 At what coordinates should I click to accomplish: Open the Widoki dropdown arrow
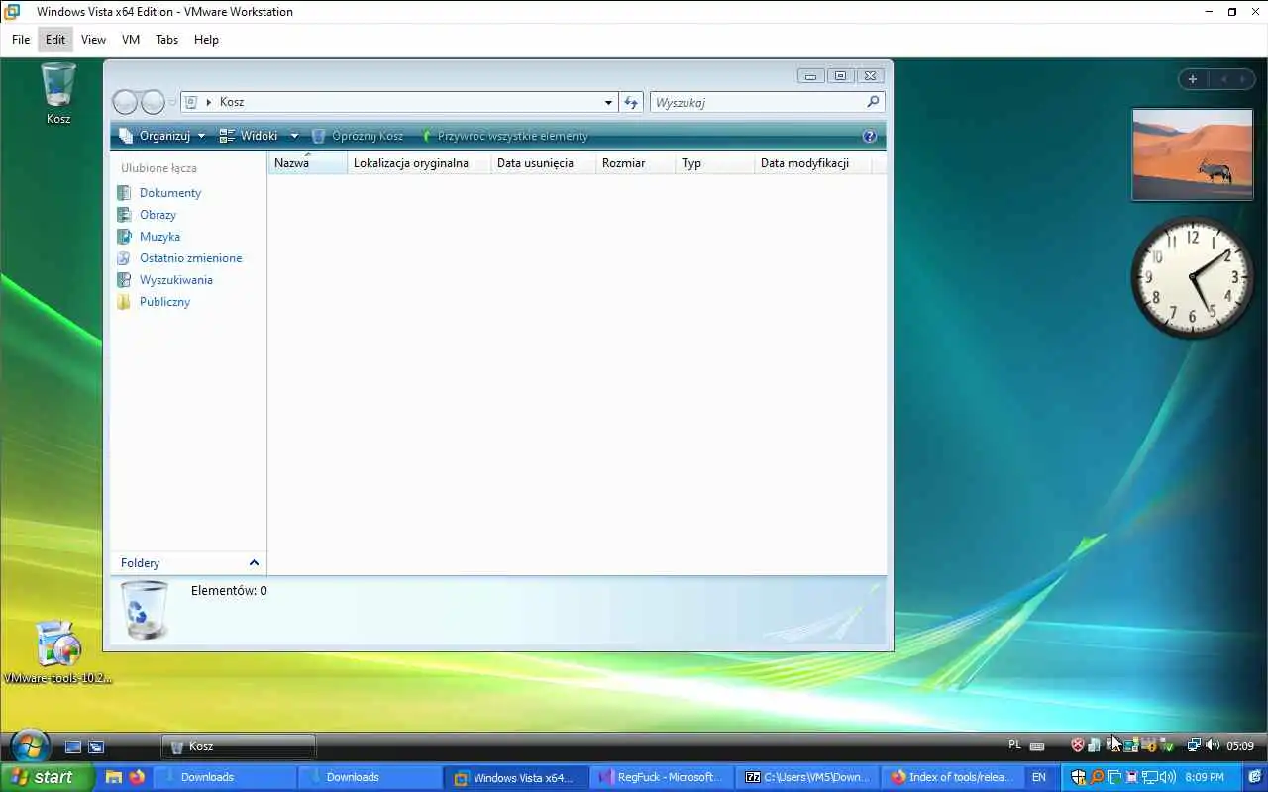294,136
